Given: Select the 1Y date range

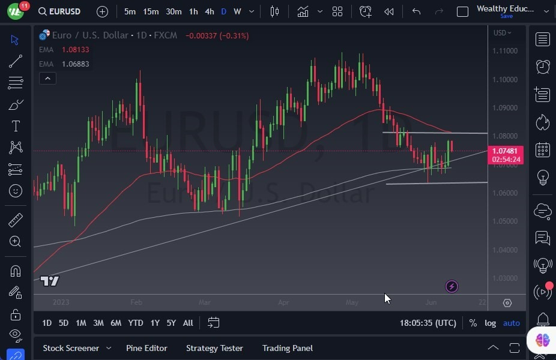Looking at the screenshot, I should click(x=154, y=323).
